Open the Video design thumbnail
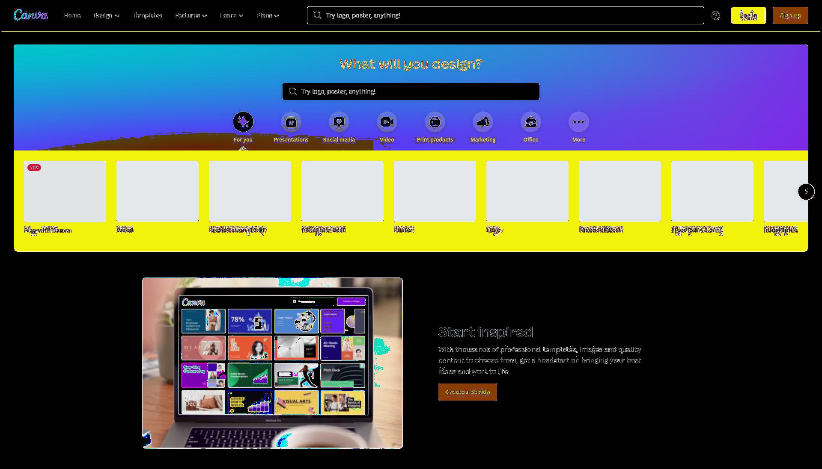The image size is (822, 469). pos(158,192)
